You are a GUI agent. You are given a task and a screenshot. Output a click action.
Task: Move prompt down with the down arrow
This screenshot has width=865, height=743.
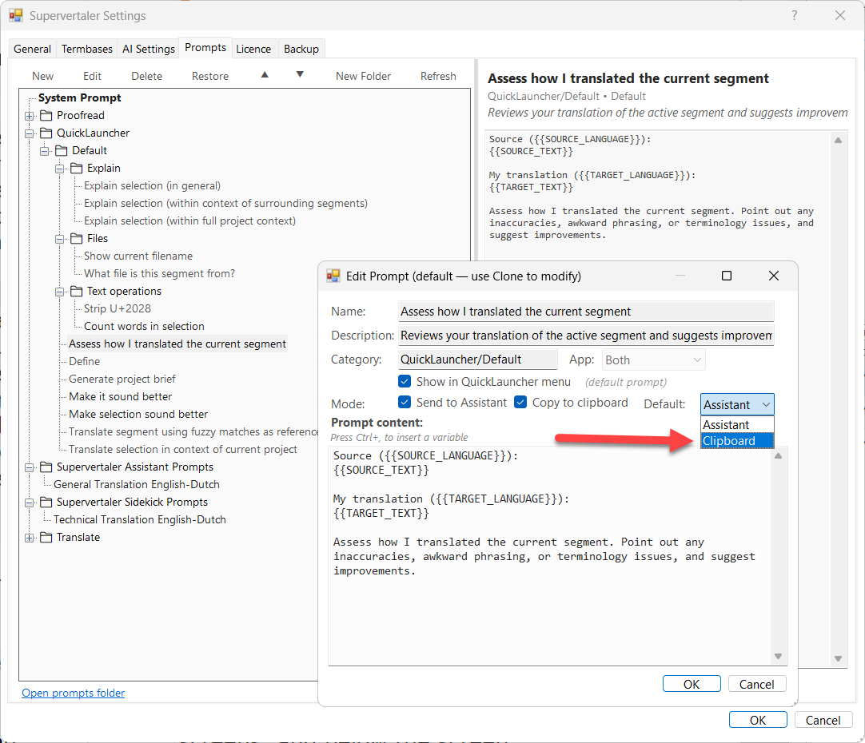300,75
